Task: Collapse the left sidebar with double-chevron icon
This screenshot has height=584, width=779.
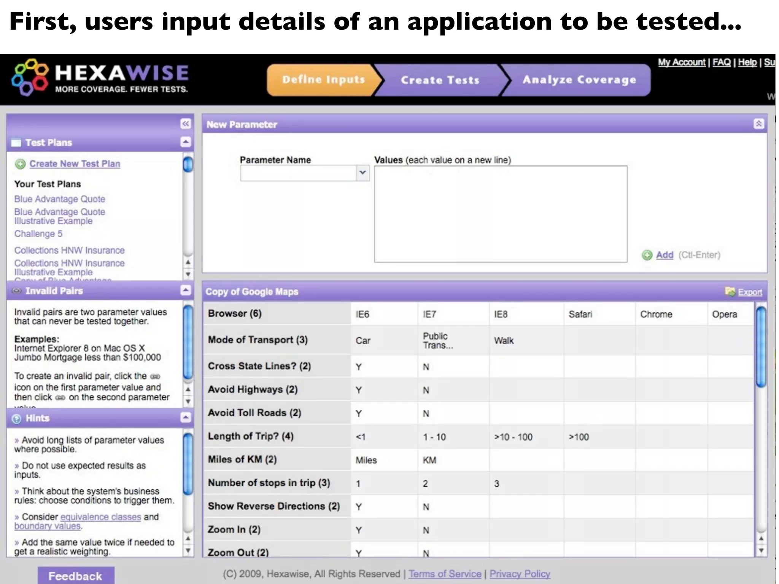Action: click(186, 124)
